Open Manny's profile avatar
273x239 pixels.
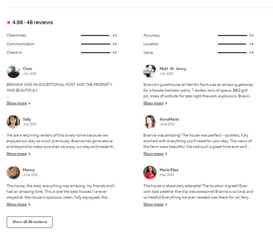(13, 172)
